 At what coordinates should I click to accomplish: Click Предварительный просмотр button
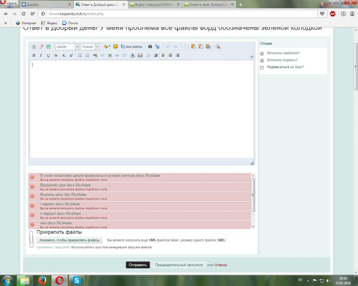pos(179,265)
